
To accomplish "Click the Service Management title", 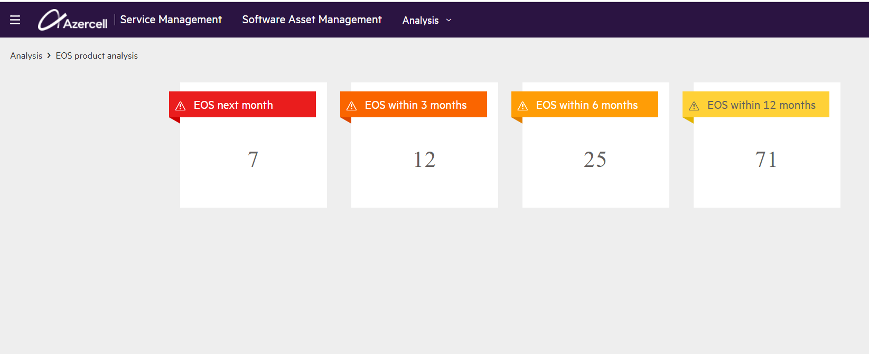I will (x=171, y=20).
